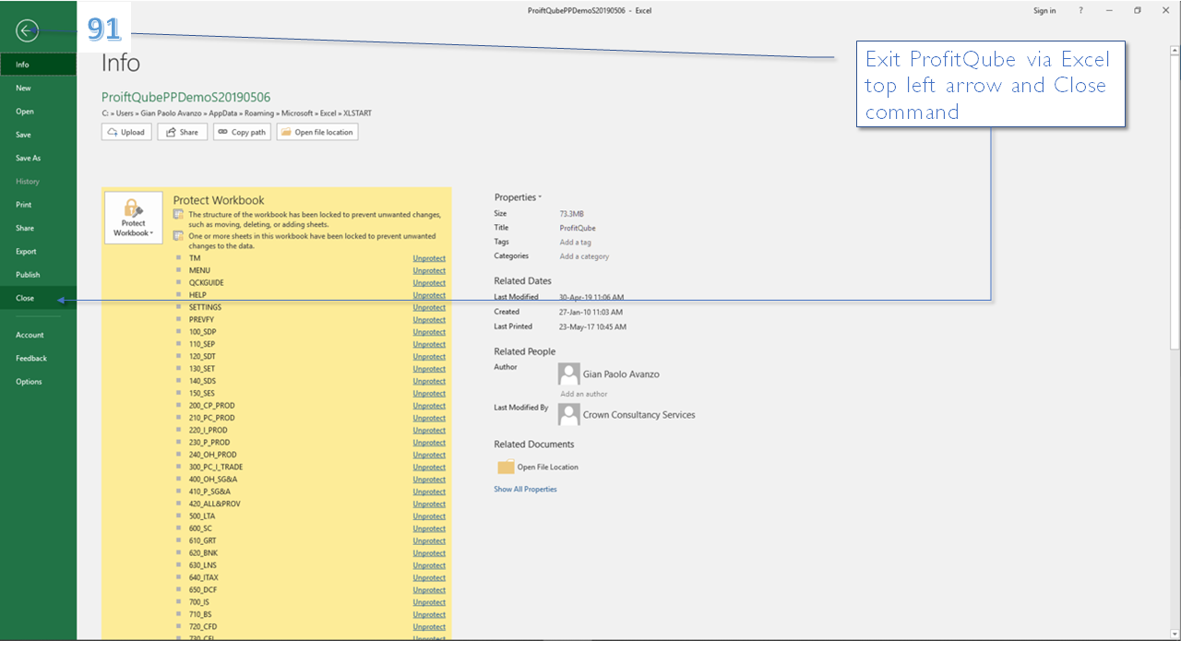Unprotect the 620_BNK sheet

[x=429, y=553]
